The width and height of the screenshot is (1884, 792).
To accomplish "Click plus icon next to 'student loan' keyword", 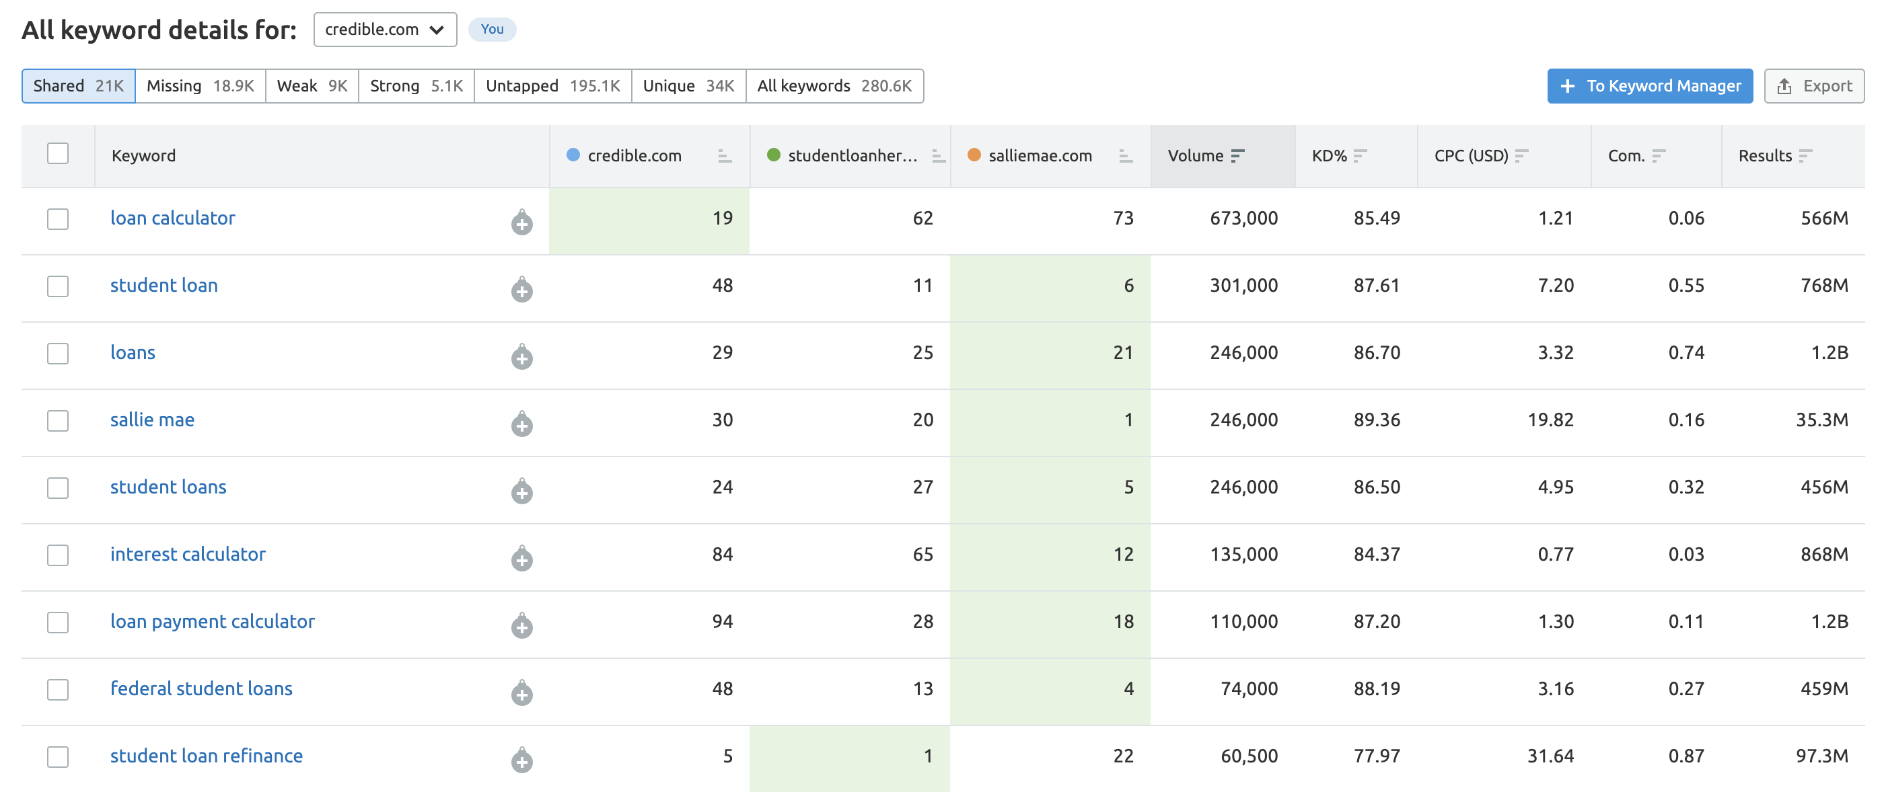I will [x=521, y=290].
